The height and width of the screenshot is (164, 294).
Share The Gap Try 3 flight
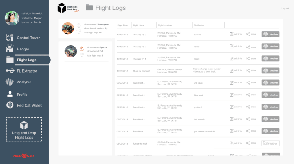(x=251, y=34)
